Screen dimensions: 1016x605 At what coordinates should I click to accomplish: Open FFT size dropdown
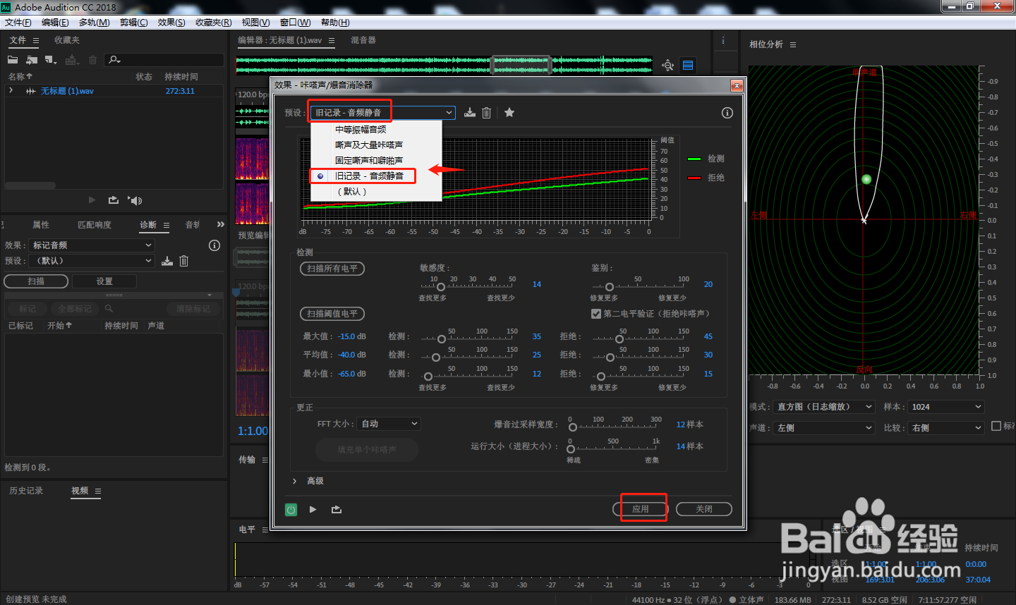point(389,424)
